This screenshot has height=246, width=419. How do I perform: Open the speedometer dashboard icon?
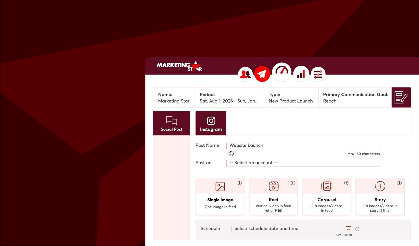282,72
